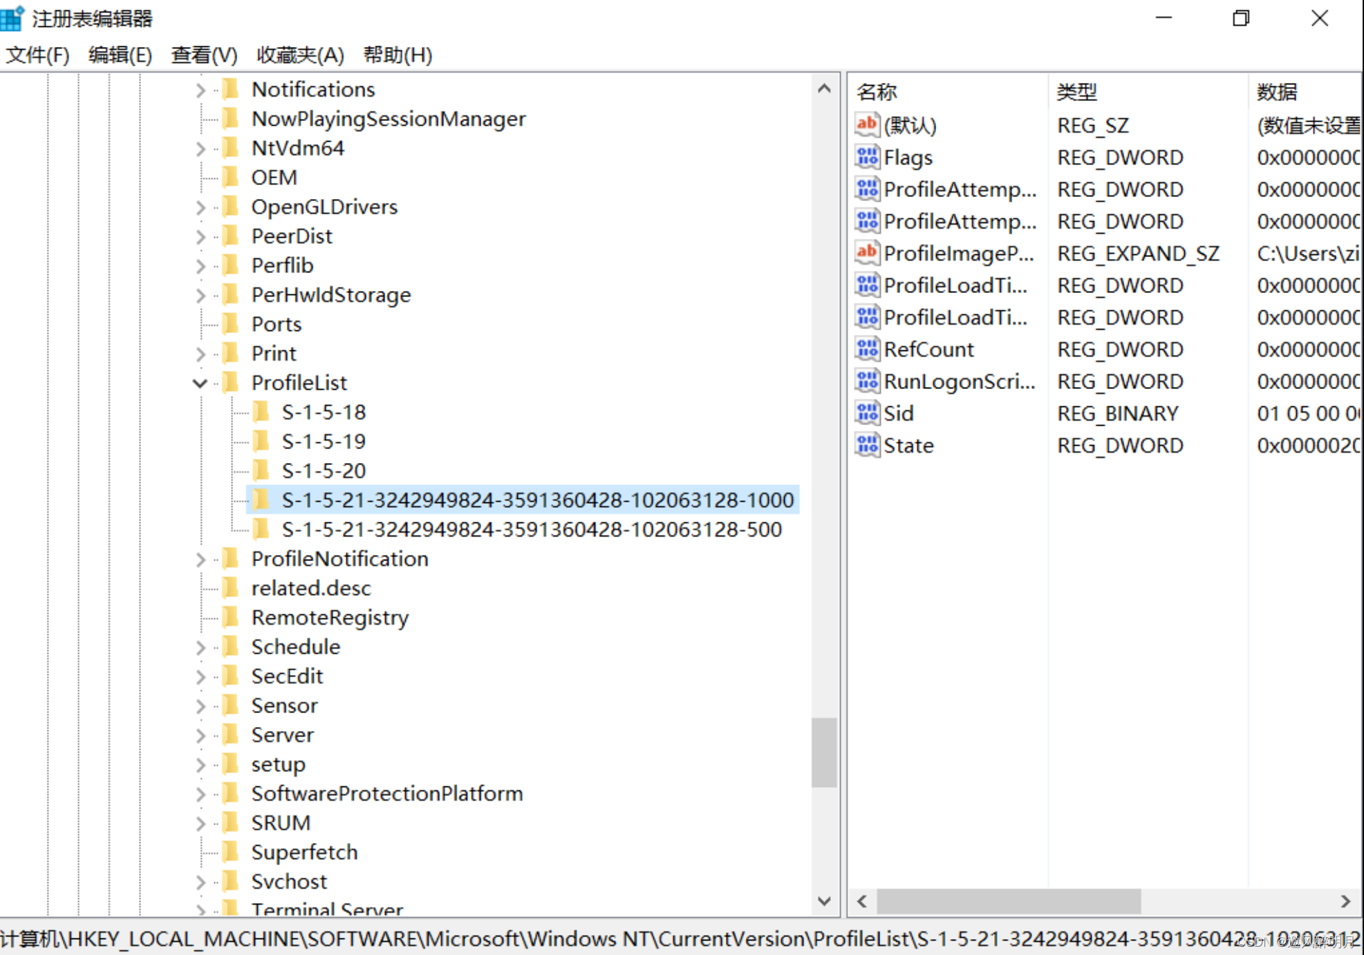Click the S-1-5-18 folder icon
Image resolution: width=1364 pixels, height=955 pixels.
click(261, 413)
